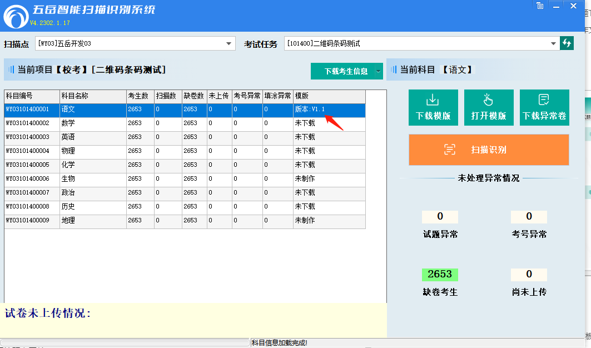Click the 五岳 logo in title bar
This screenshot has width=591, height=348.
(x=15, y=17)
